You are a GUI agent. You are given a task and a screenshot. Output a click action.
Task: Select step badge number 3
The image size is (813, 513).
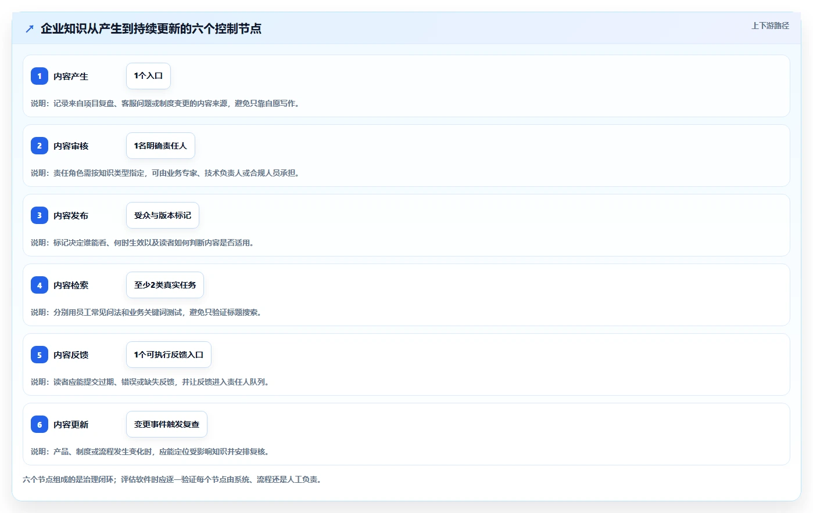tap(40, 215)
